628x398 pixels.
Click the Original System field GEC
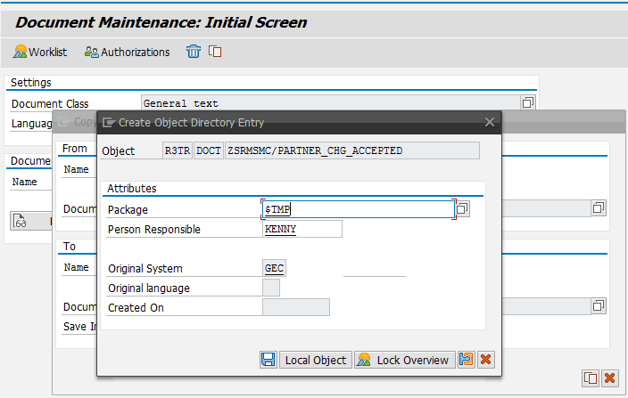(274, 268)
